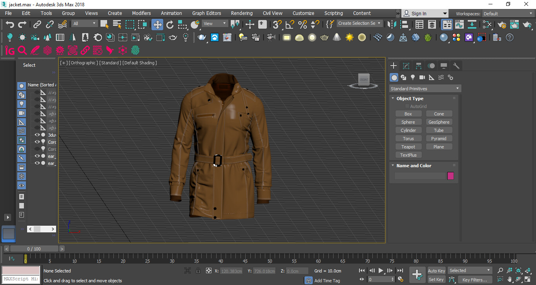Enable the AutoGrid checkbox
This screenshot has width=536, height=285.
406,106
